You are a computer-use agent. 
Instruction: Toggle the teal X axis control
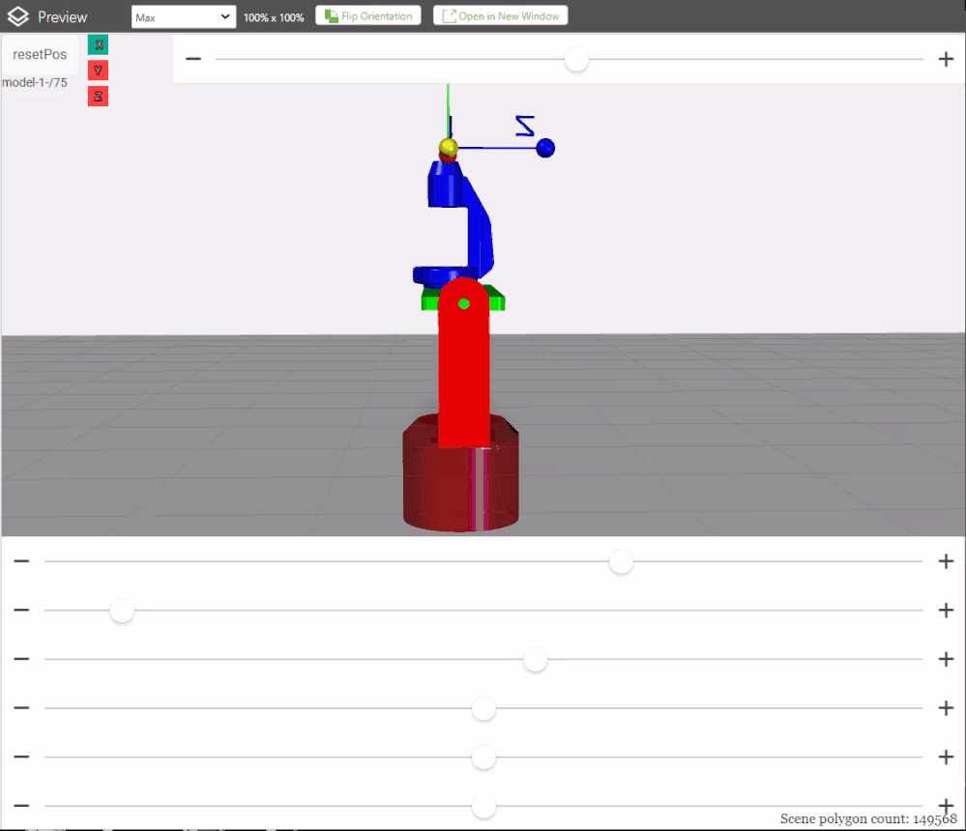coord(97,43)
